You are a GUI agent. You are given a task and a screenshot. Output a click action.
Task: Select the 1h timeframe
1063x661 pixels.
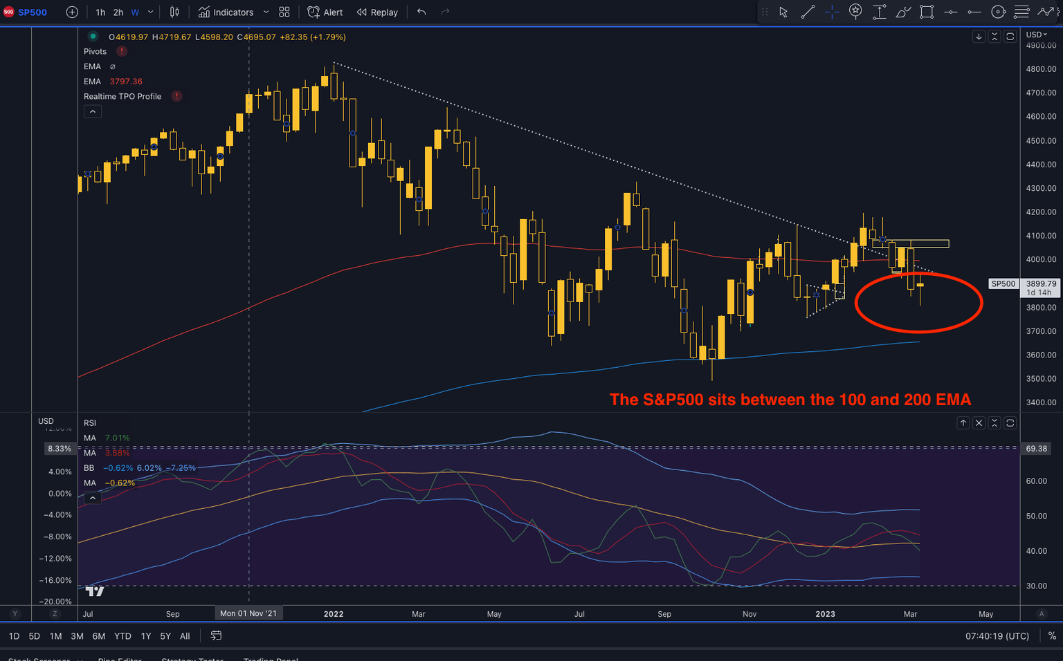(x=100, y=12)
